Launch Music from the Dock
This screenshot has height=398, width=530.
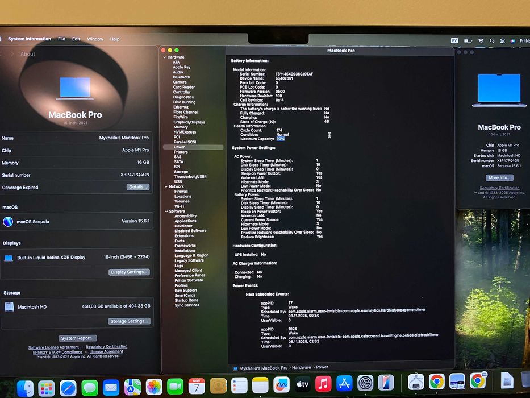click(323, 384)
